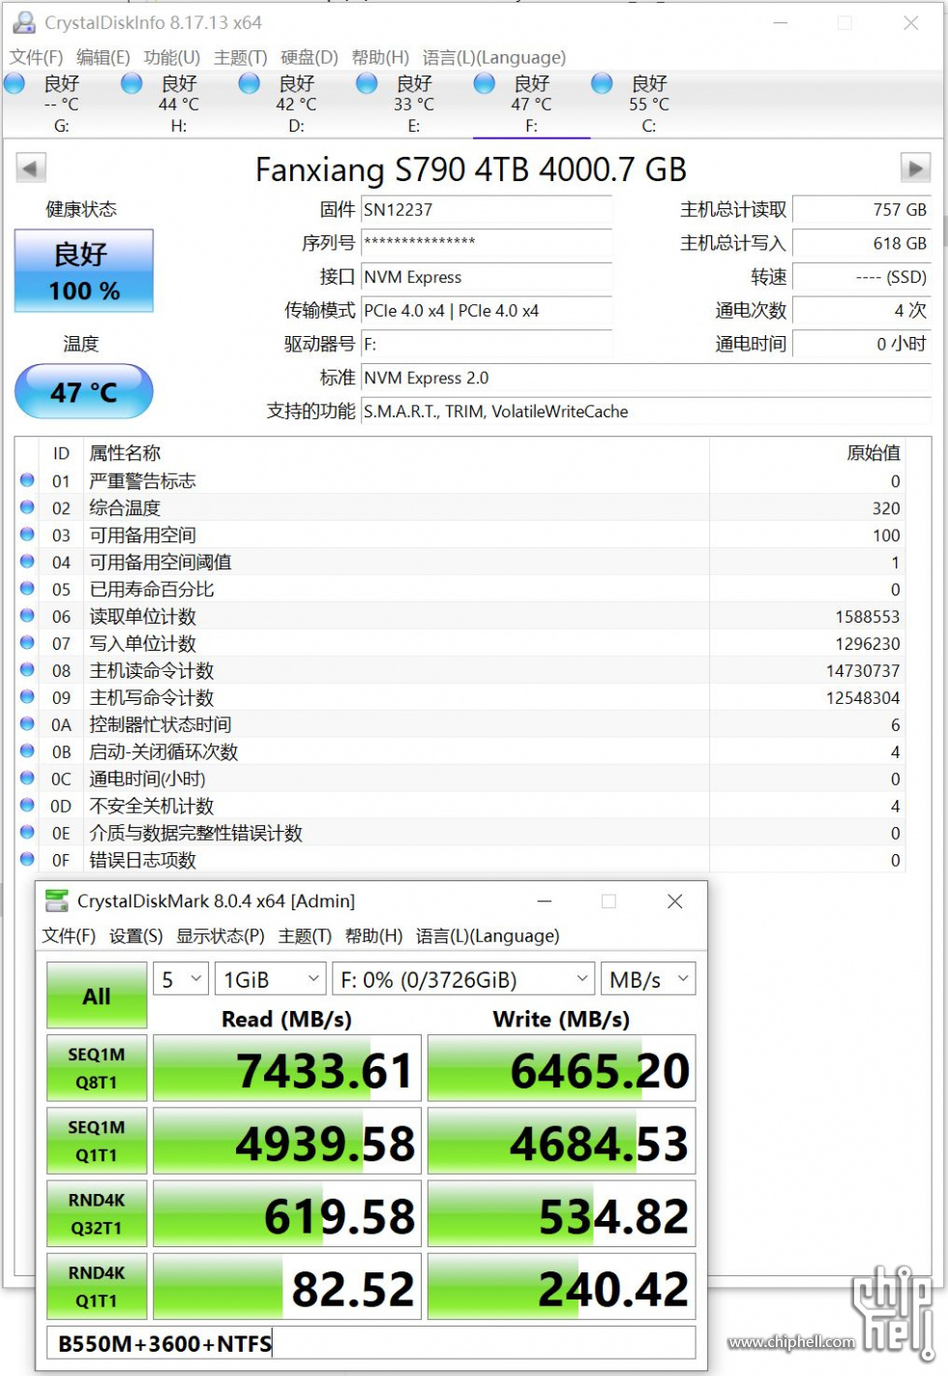Click the masked serial number field
The height and width of the screenshot is (1376, 948).
487,243
